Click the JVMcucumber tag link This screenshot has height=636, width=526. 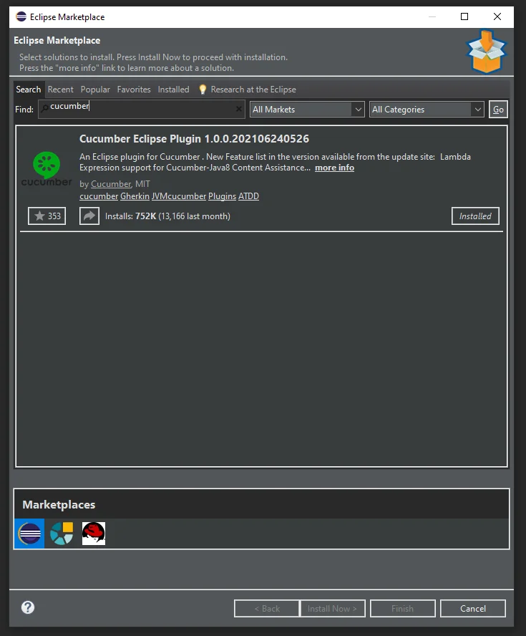[x=179, y=196]
